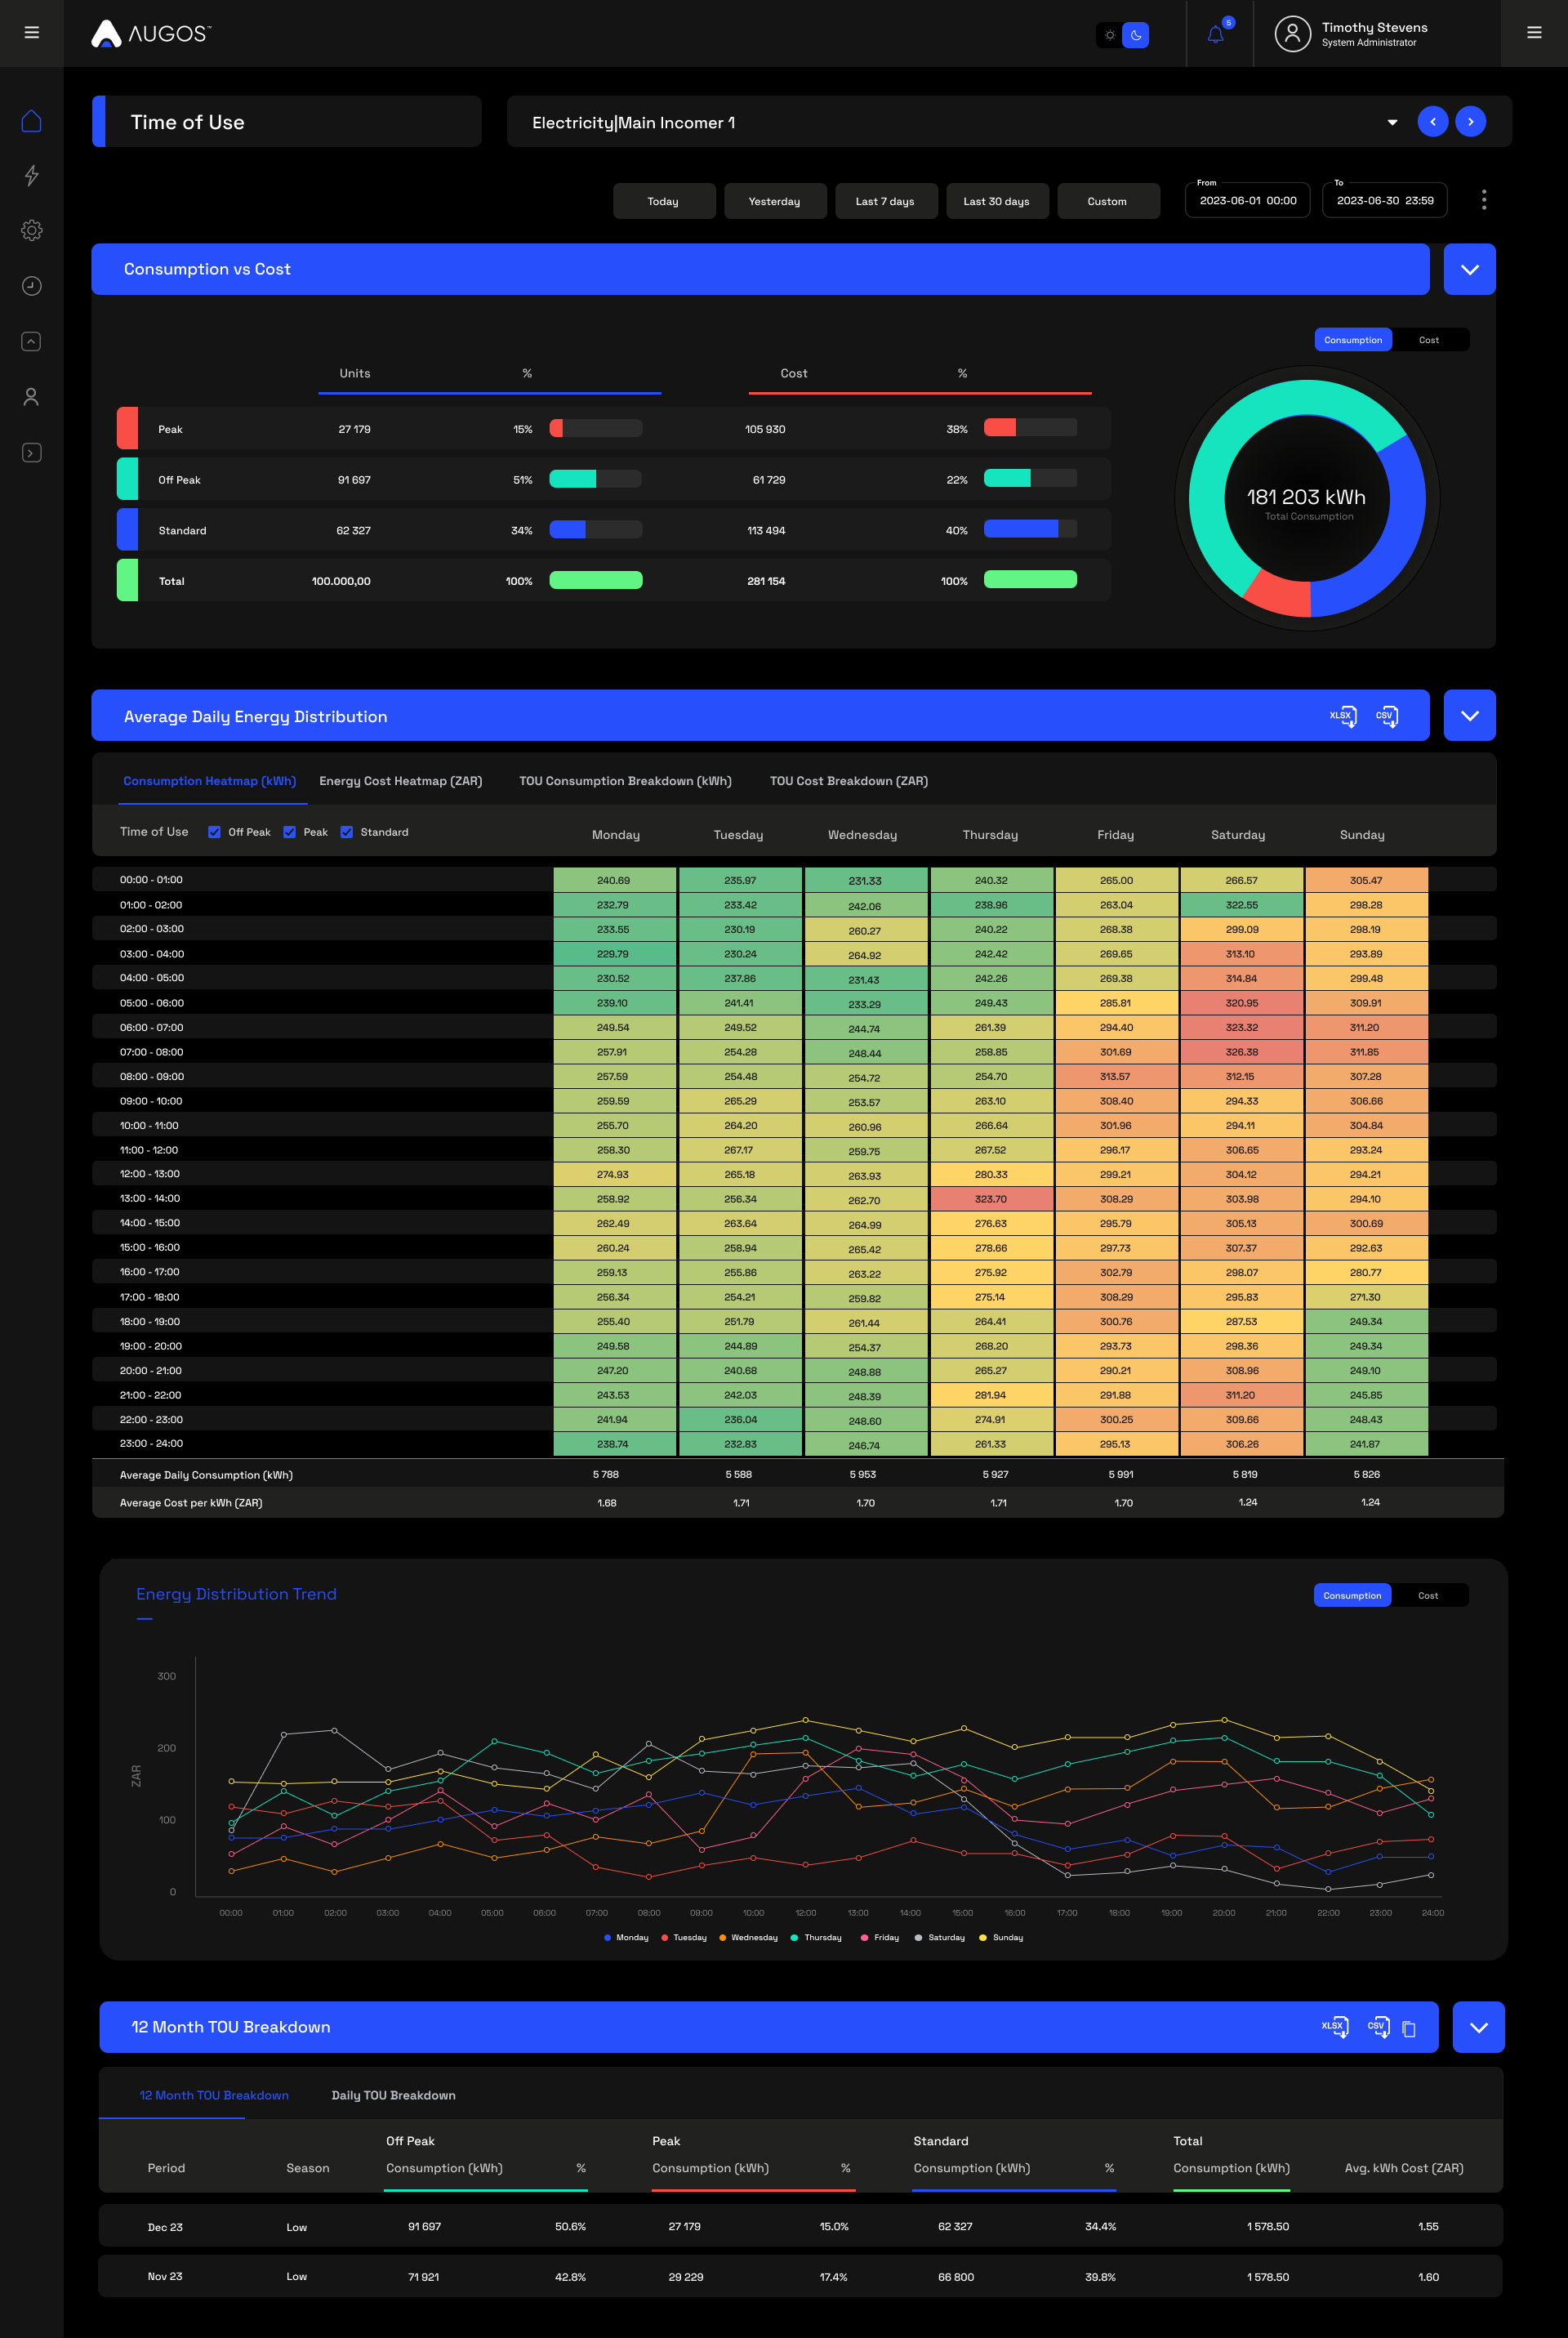Click the settings gear sidebar icon

[x=32, y=230]
